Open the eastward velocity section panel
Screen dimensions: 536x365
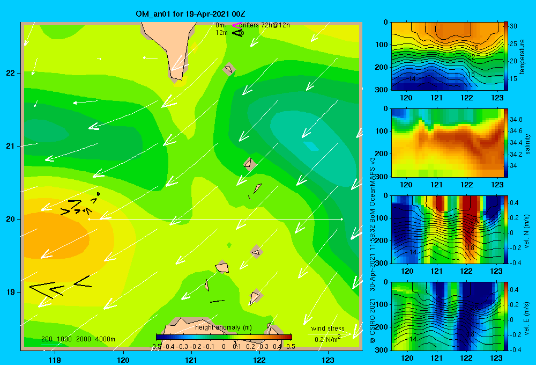tap(448, 316)
